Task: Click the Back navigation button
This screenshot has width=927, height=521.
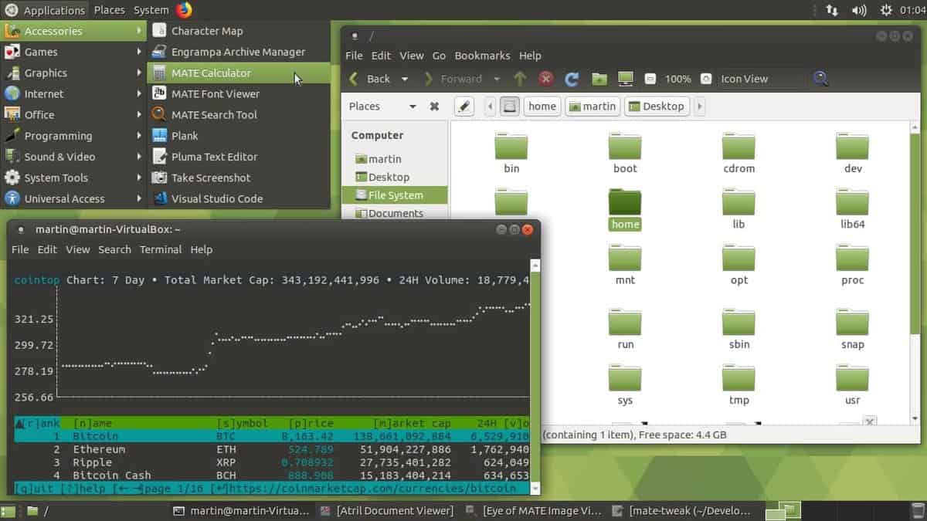Action: pos(371,79)
